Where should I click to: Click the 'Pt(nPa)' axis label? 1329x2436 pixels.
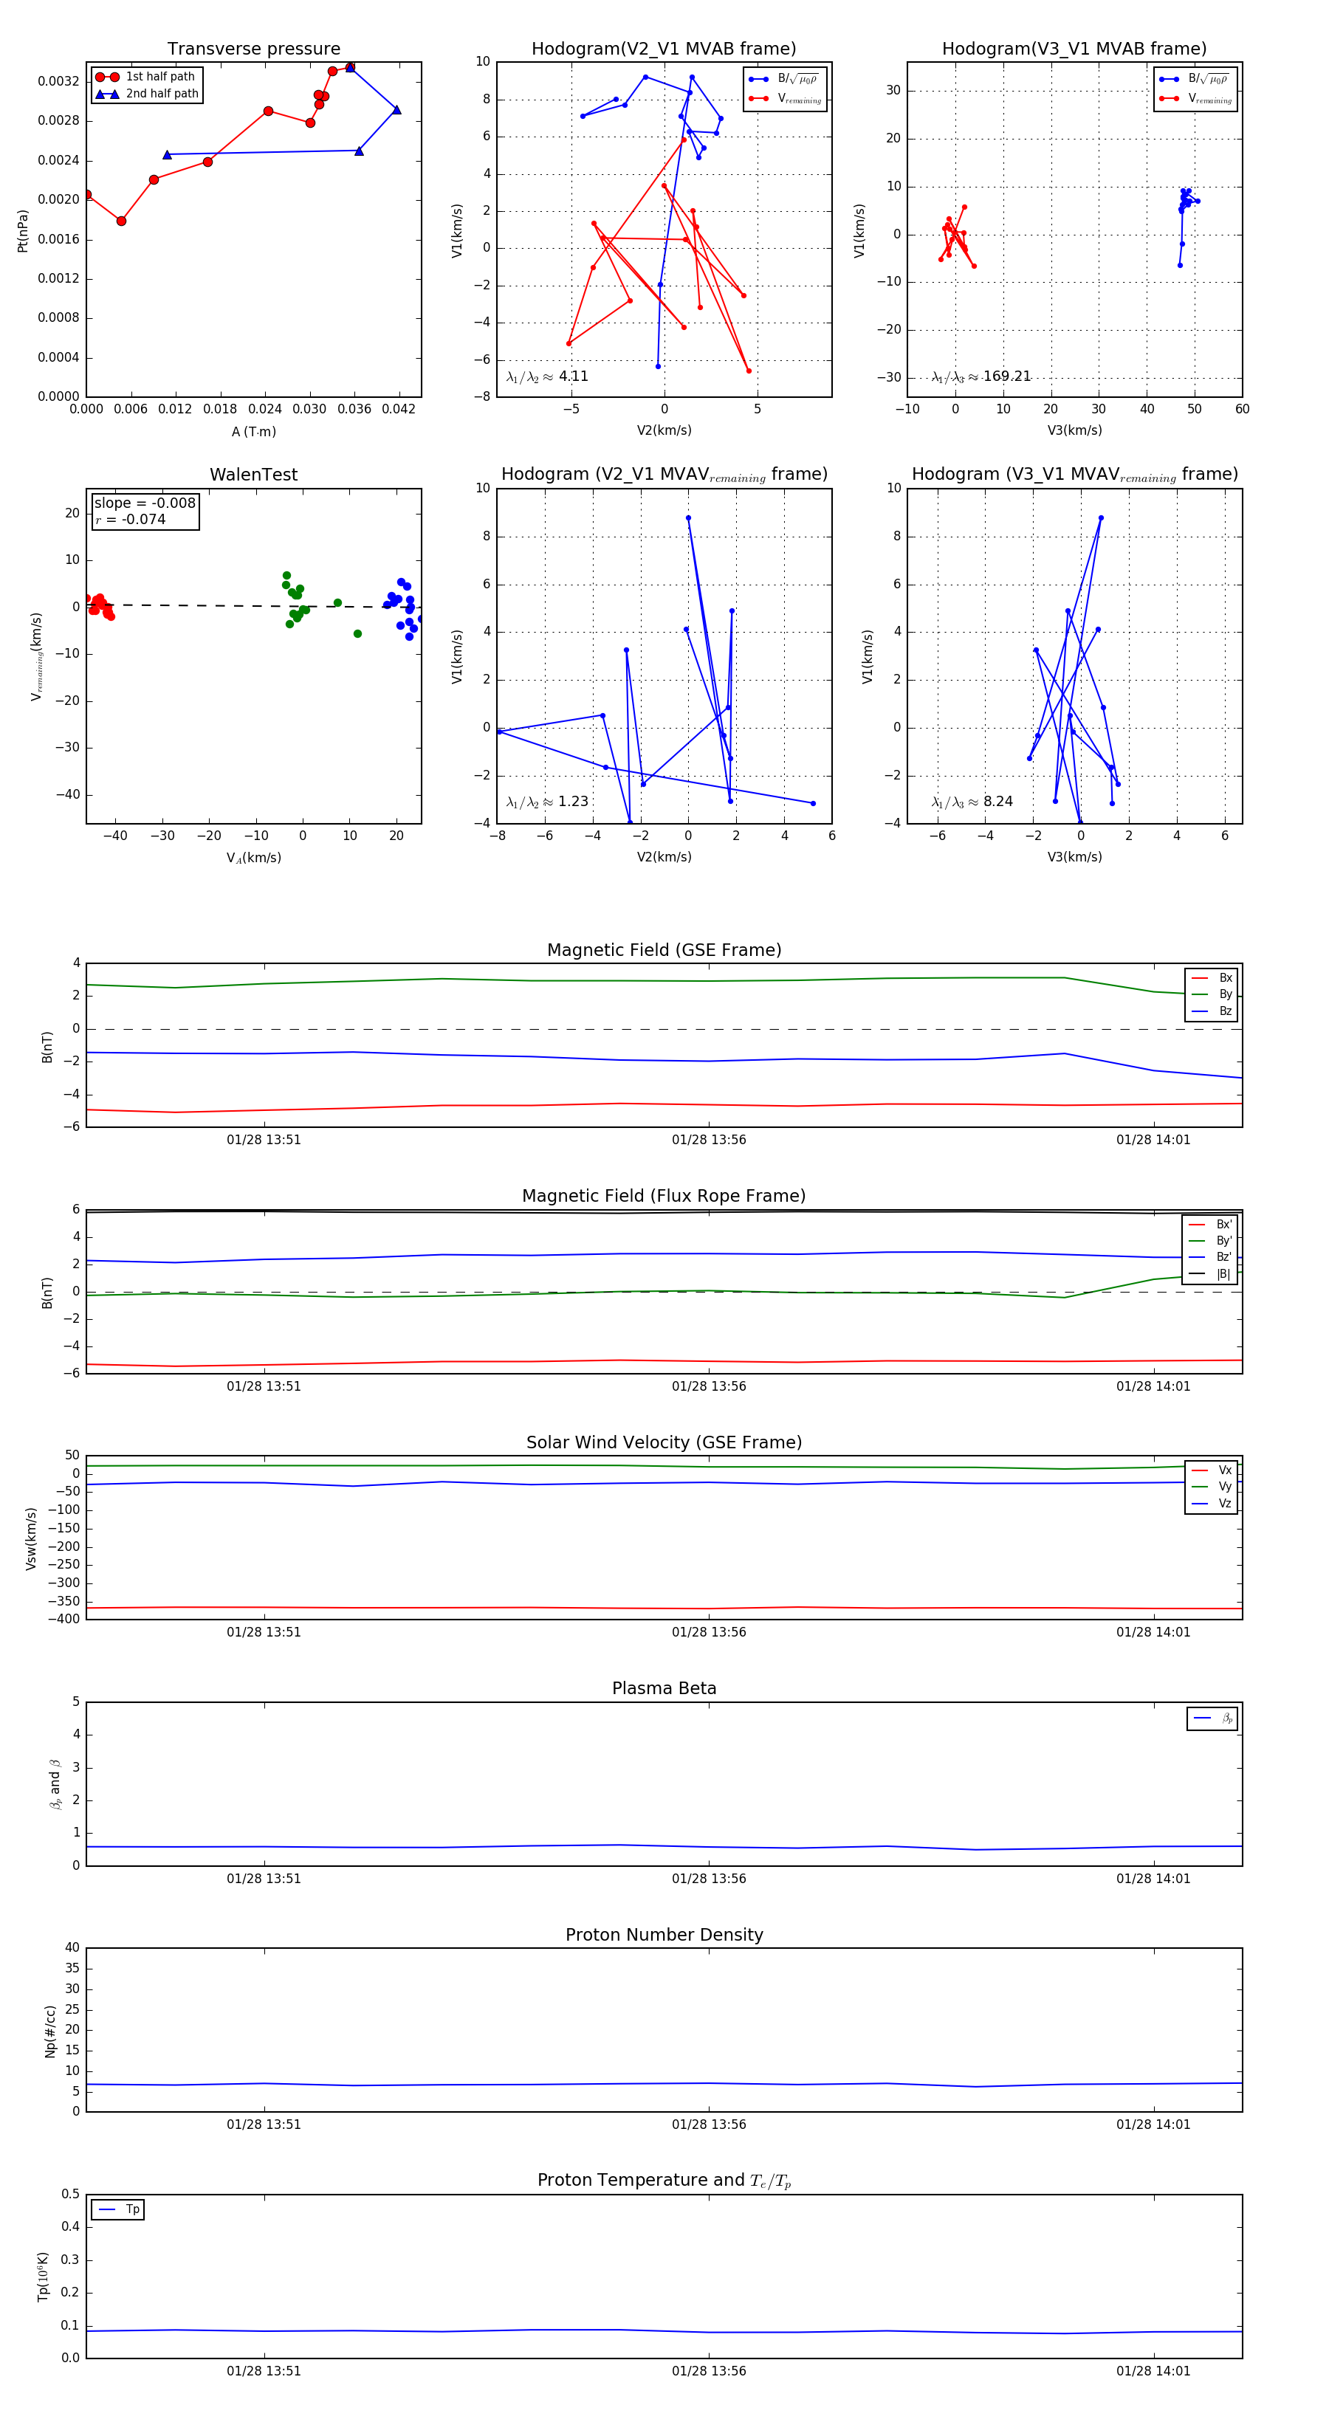[23, 231]
